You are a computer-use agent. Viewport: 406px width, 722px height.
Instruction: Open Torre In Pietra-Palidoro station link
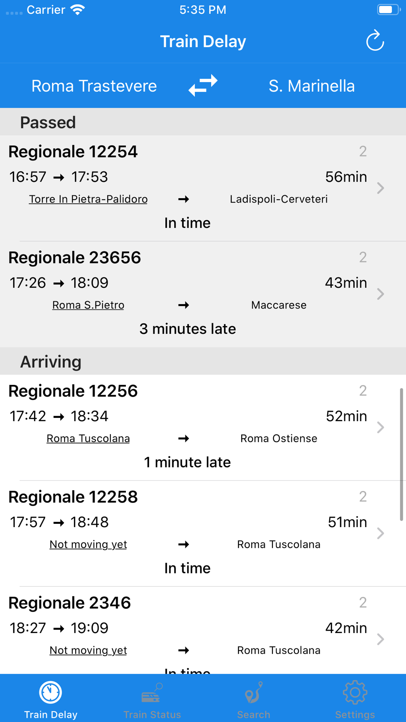point(88,199)
